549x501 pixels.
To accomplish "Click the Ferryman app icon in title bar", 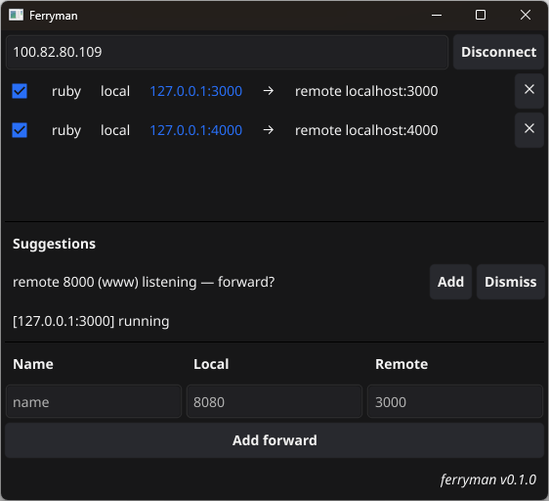I will tap(16, 15).
